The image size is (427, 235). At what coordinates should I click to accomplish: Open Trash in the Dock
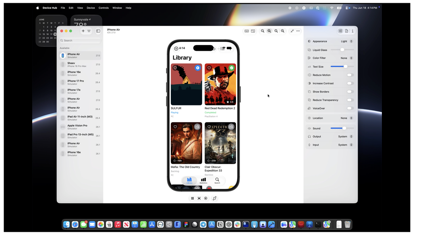348,225
